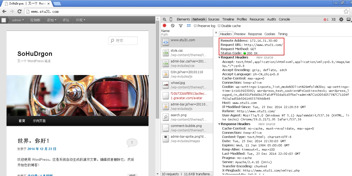Switch to large request rows view
This screenshot has width=352, height=176.
pos(189,26)
